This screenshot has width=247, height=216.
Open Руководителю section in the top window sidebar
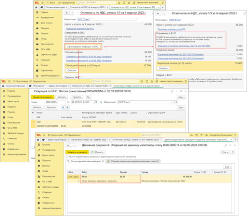(47, 17)
